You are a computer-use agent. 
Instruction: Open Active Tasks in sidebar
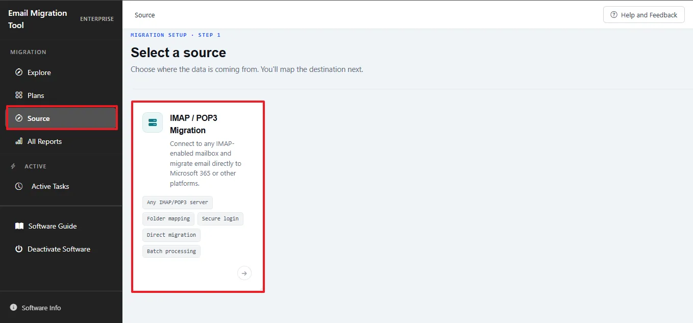pos(61,186)
